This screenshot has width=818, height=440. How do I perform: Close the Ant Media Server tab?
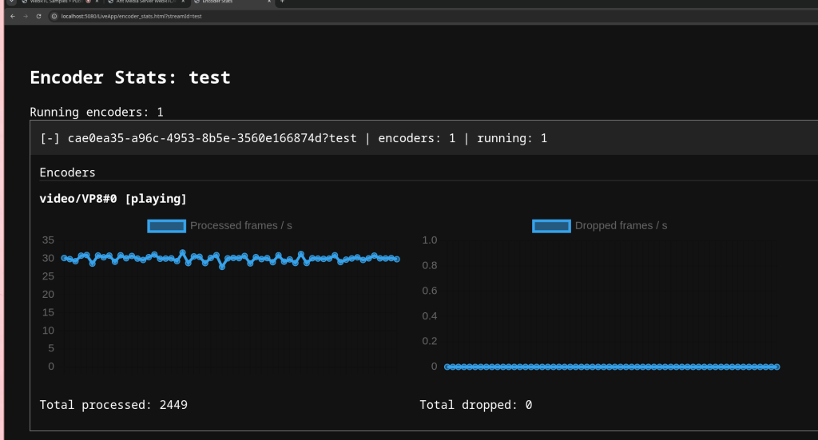(x=183, y=2)
